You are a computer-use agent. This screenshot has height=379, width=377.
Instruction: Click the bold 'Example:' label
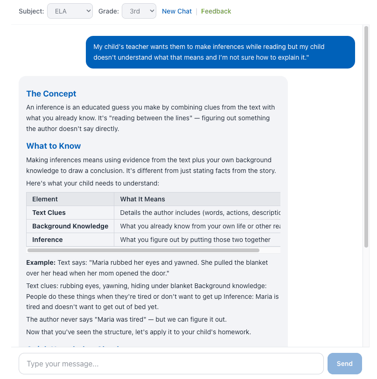41,262
